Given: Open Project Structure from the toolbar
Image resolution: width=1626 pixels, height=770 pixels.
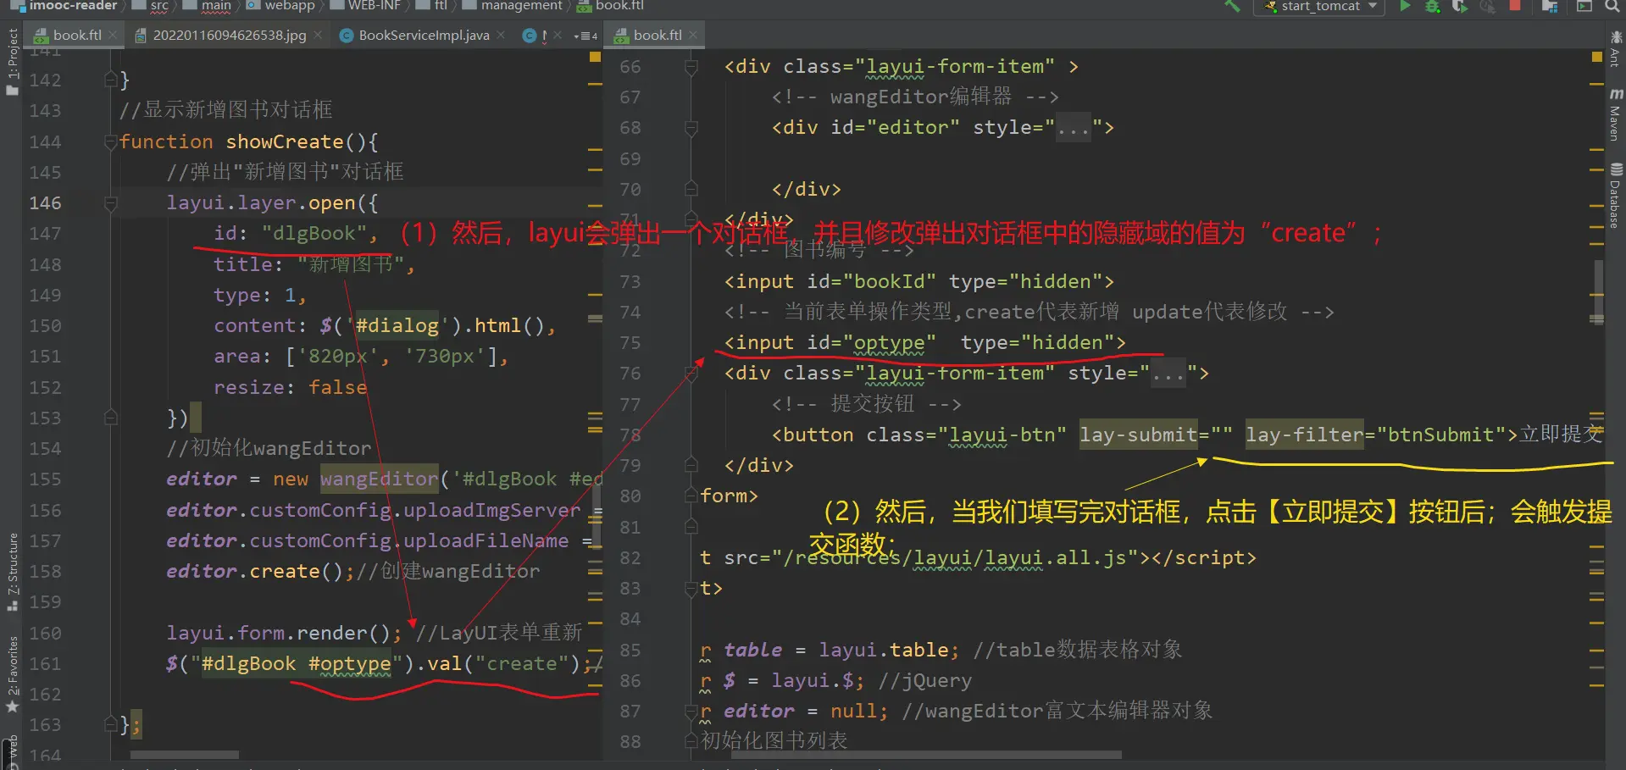Looking at the screenshot, I should point(1550,6).
